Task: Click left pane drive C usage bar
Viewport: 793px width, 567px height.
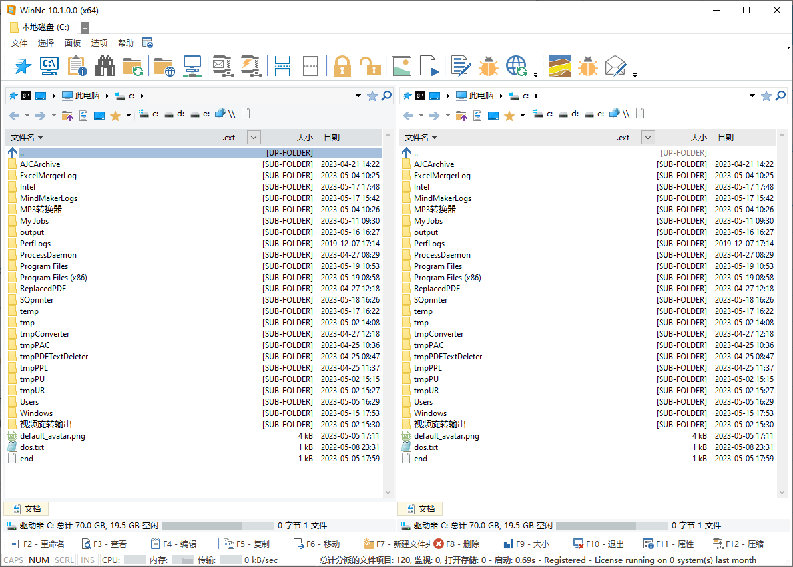Action: click(x=218, y=526)
